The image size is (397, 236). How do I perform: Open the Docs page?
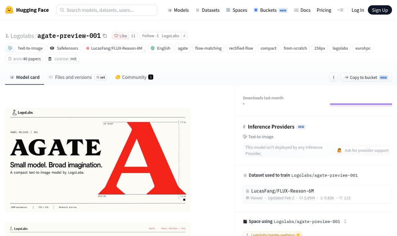302,10
